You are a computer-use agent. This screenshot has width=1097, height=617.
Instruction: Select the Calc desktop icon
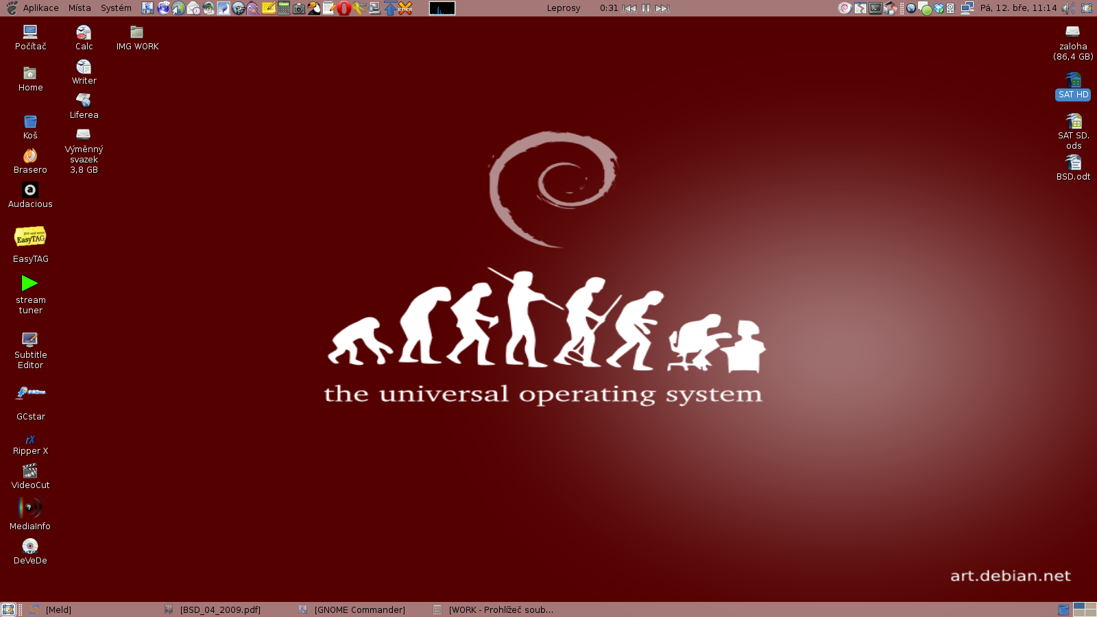coord(84,38)
